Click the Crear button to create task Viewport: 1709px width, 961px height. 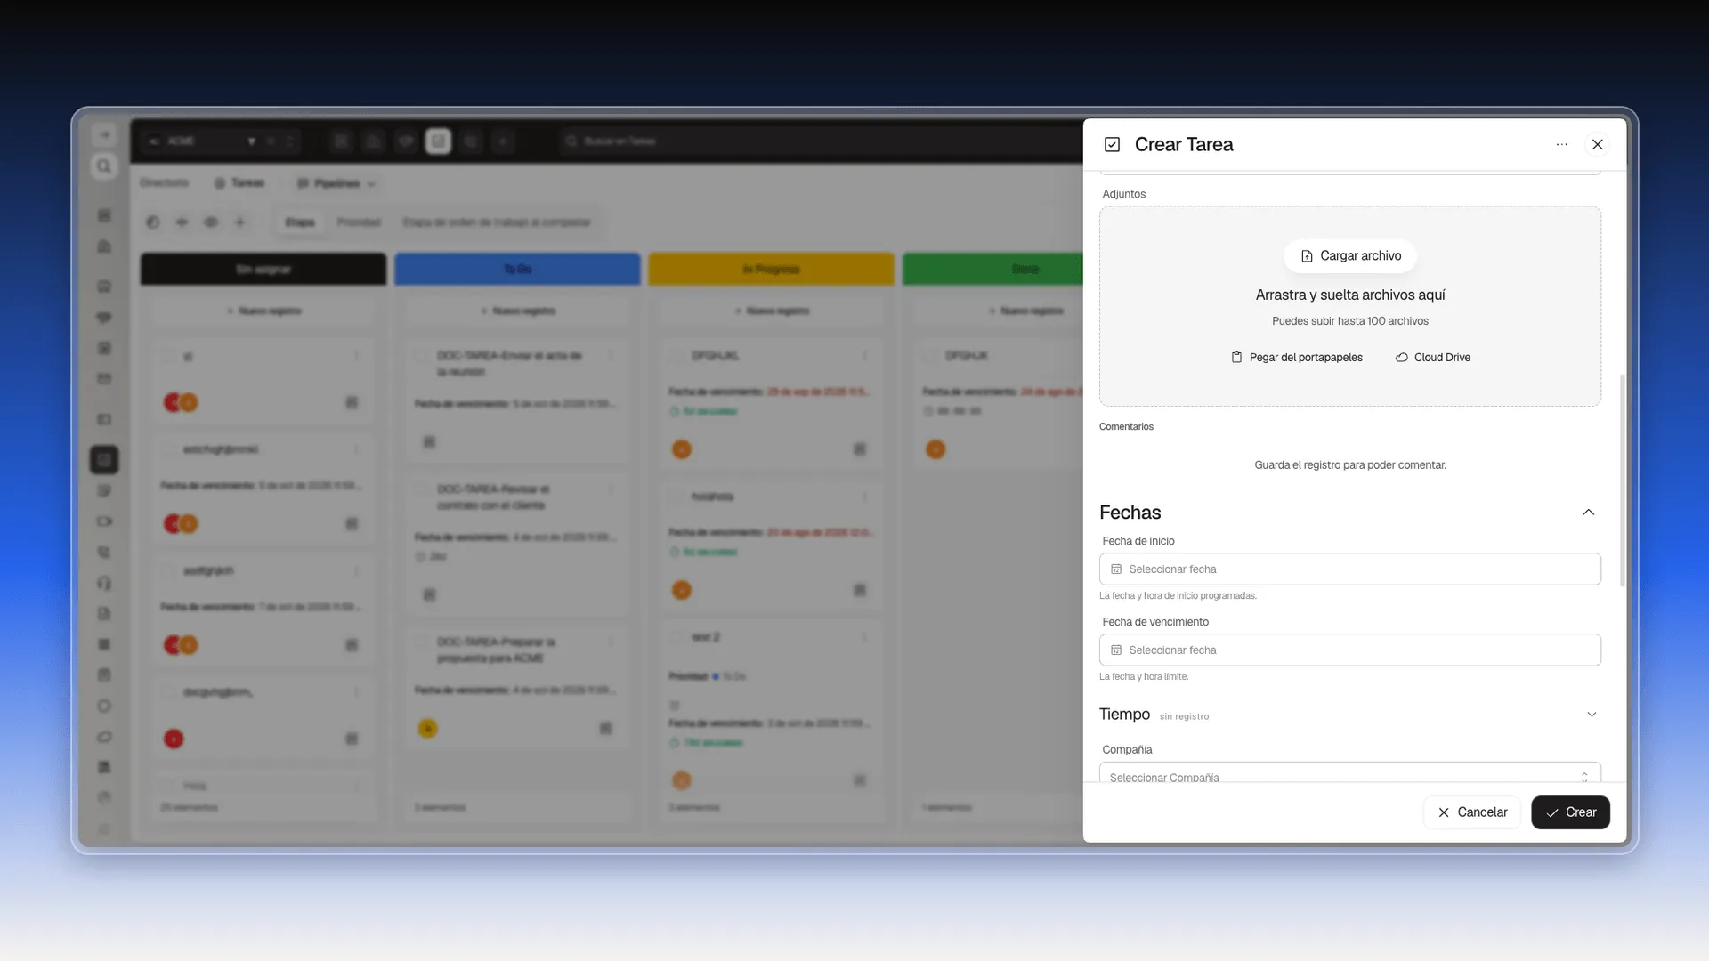(1570, 812)
